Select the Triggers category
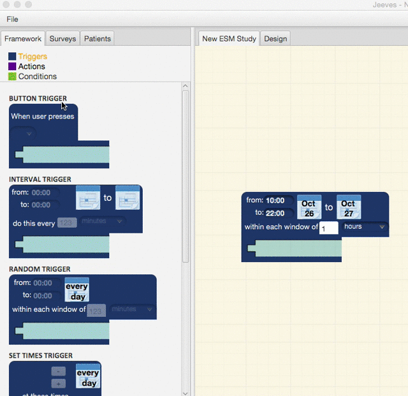This screenshot has width=408, height=396. pyautogui.click(x=33, y=57)
